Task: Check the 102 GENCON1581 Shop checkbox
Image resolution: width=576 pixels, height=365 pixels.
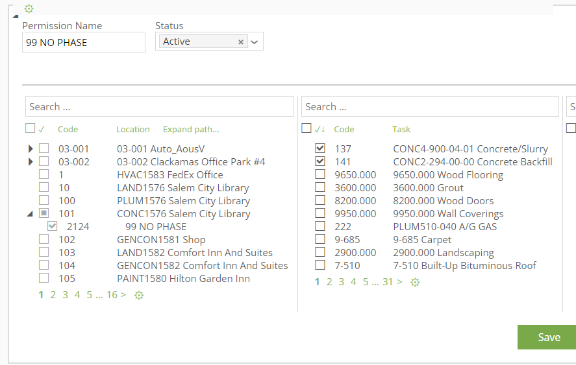Action: [x=44, y=239]
